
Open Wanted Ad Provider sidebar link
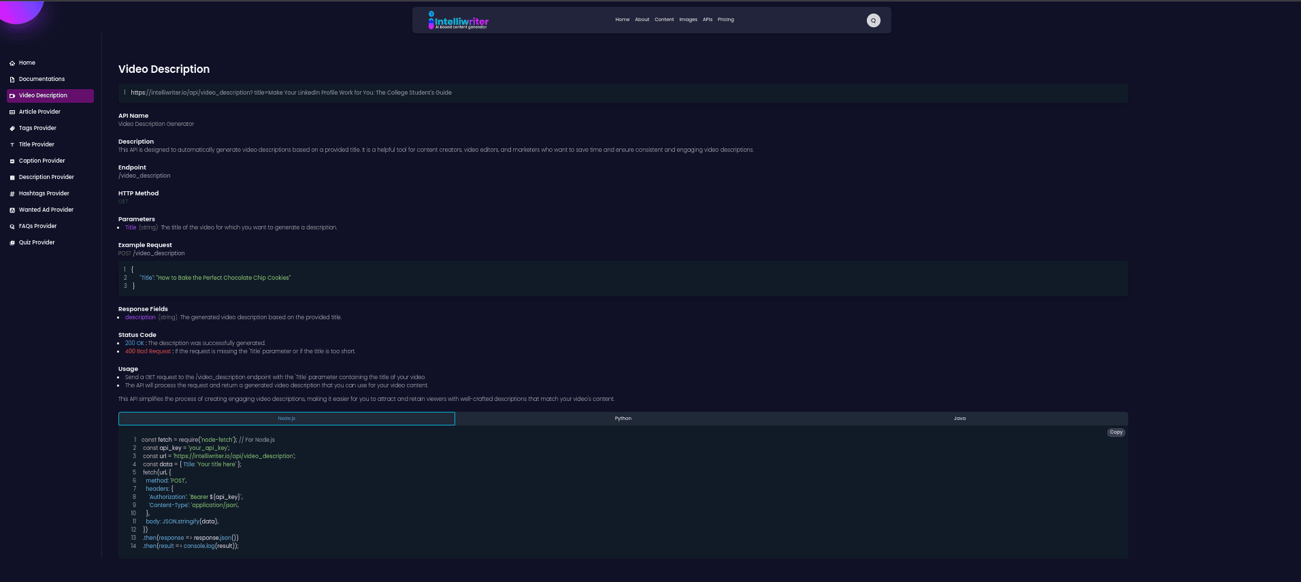[46, 210]
